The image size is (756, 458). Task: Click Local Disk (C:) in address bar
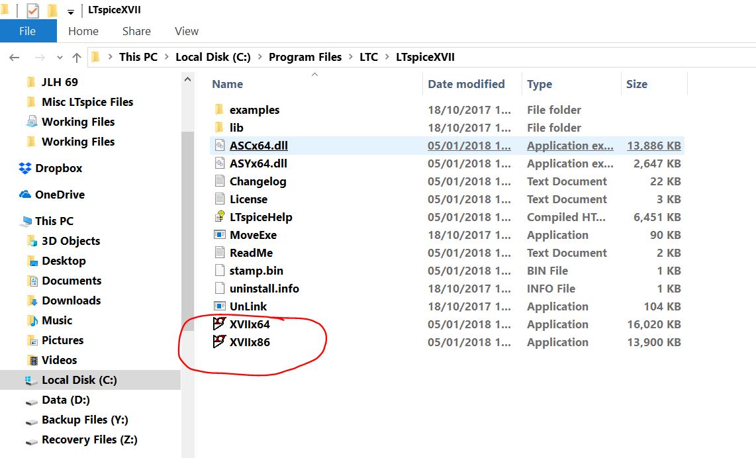[x=213, y=57]
